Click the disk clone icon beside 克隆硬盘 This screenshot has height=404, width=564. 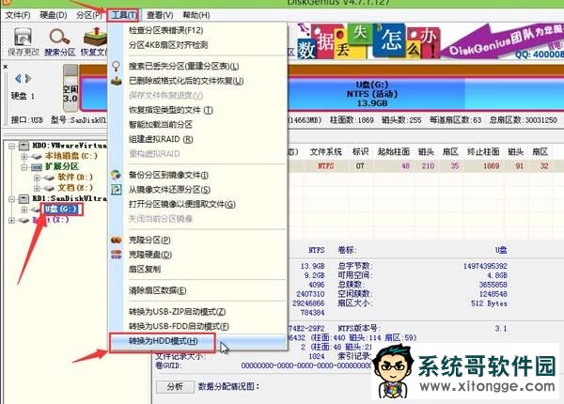(x=116, y=255)
